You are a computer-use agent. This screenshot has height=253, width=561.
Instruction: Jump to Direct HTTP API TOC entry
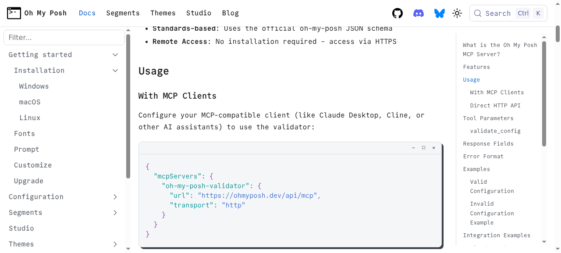(x=495, y=106)
